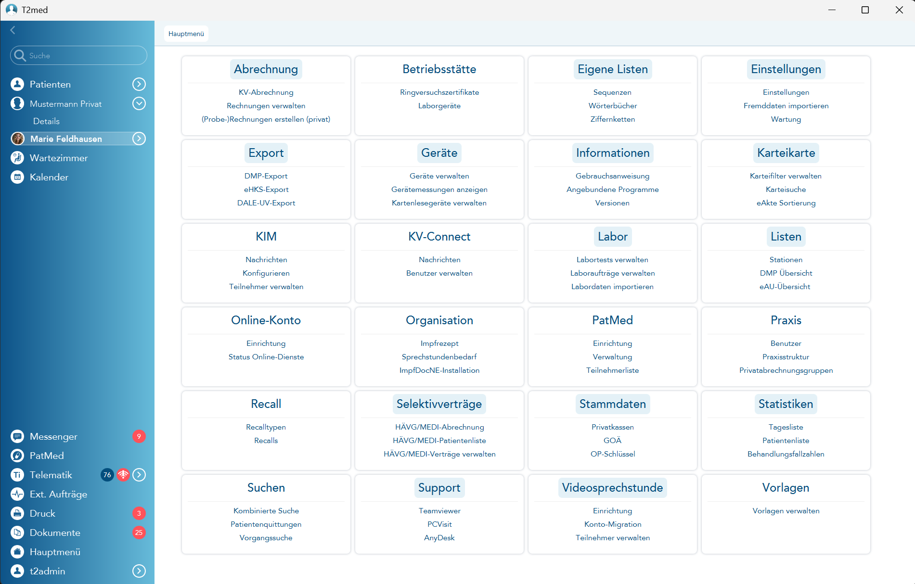The height and width of the screenshot is (584, 915).
Task: Open the KV-Abrechnung link
Action: click(266, 92)
